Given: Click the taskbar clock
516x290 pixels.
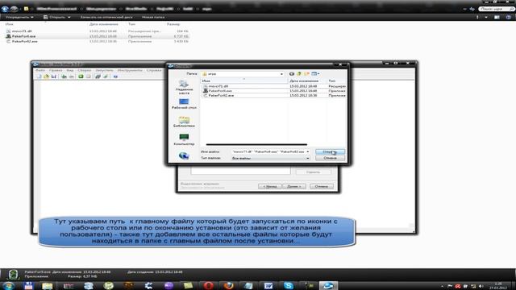Looking at the screenshot, I should (x=498, y=286).
